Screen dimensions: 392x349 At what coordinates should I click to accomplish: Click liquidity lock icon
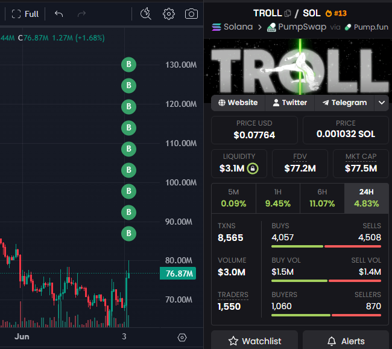[x=253, y=168]
